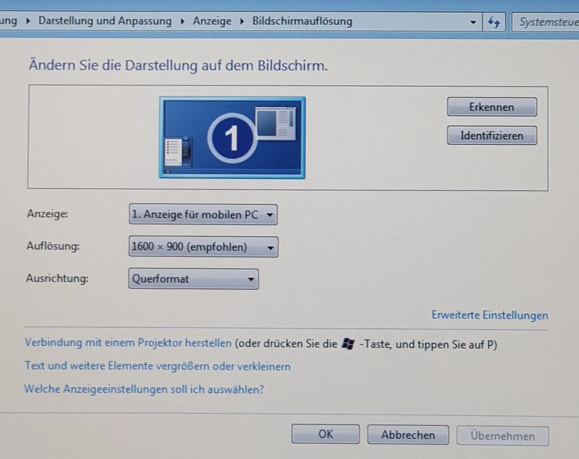Click the dropdown arrow on the Ausrichtung box
The height and width of the screenshot is (459, 579).
coord(252,279)
